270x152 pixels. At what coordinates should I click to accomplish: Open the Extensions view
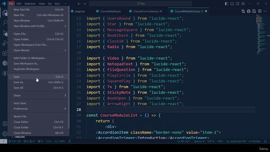click(x=5, y=53)
